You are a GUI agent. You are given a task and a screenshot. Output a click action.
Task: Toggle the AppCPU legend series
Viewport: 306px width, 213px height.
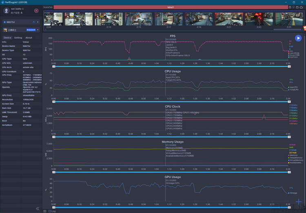coord(293,87)
